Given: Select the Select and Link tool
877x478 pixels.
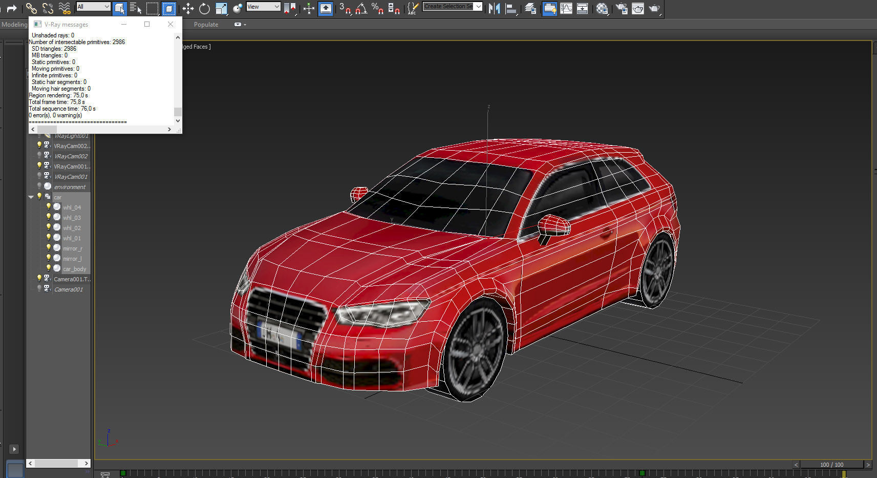Looking at the screenshot, I should coord(31,8).
